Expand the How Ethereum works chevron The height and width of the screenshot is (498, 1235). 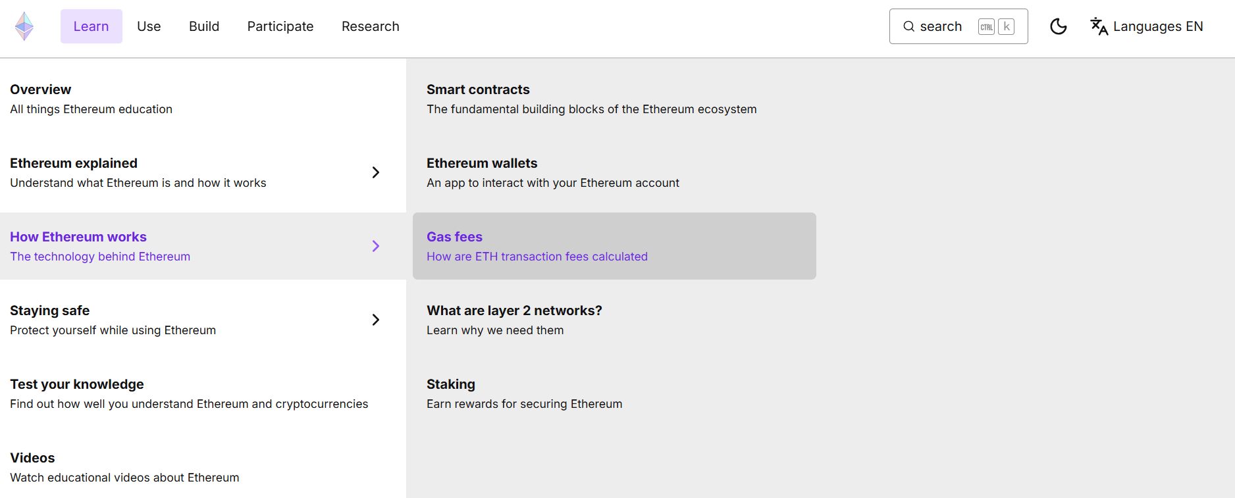click(376, 246)
